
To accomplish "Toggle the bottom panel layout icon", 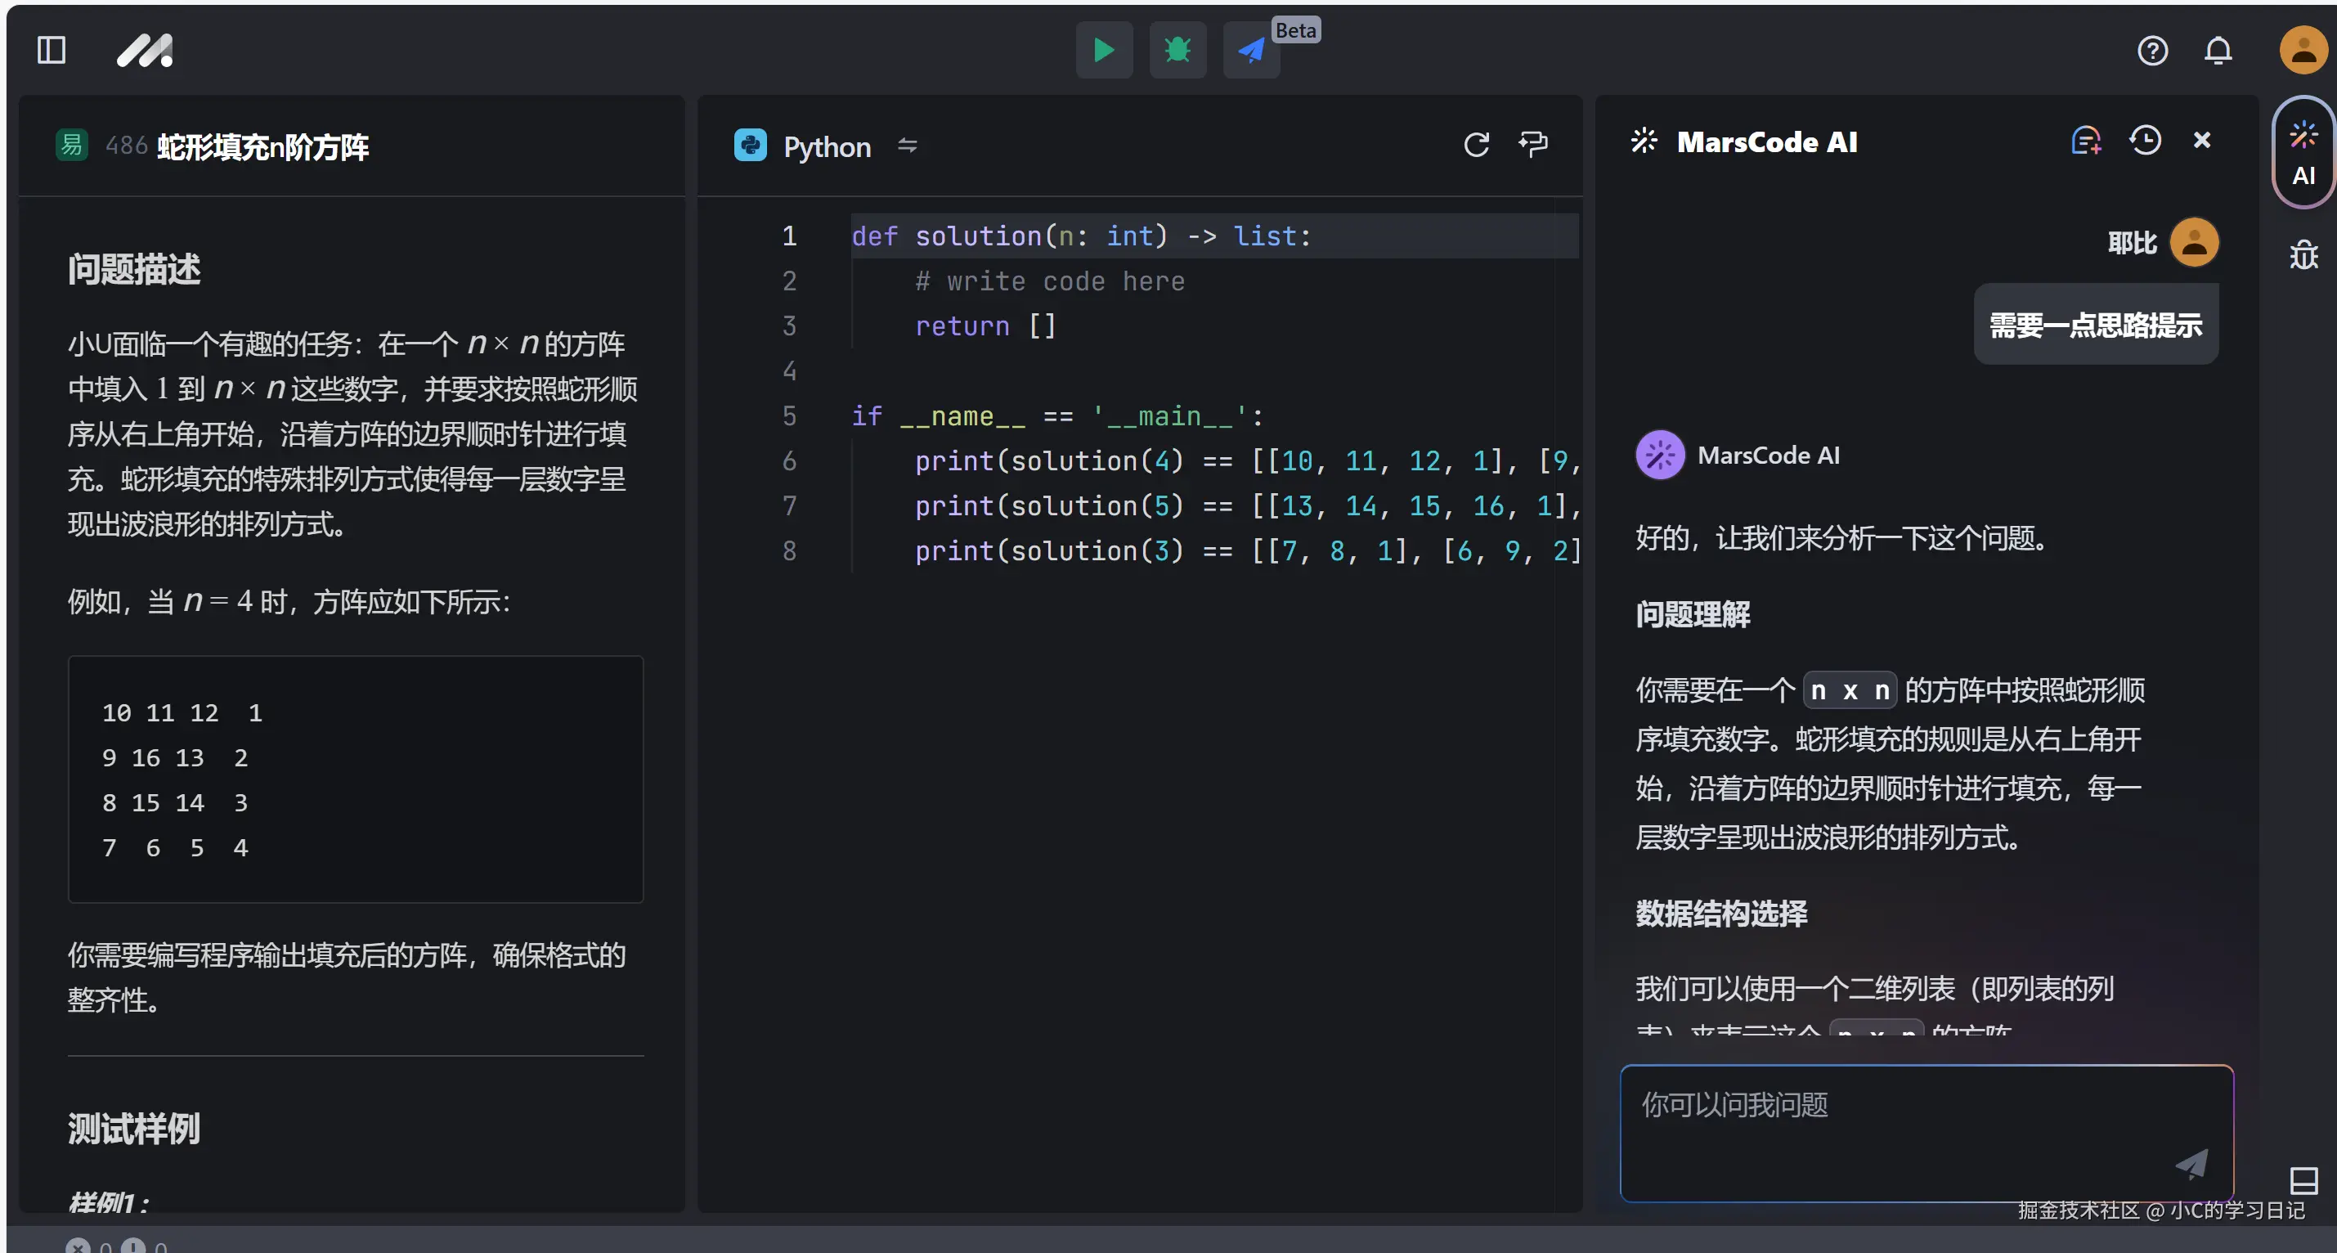I will (2303, 1180).
